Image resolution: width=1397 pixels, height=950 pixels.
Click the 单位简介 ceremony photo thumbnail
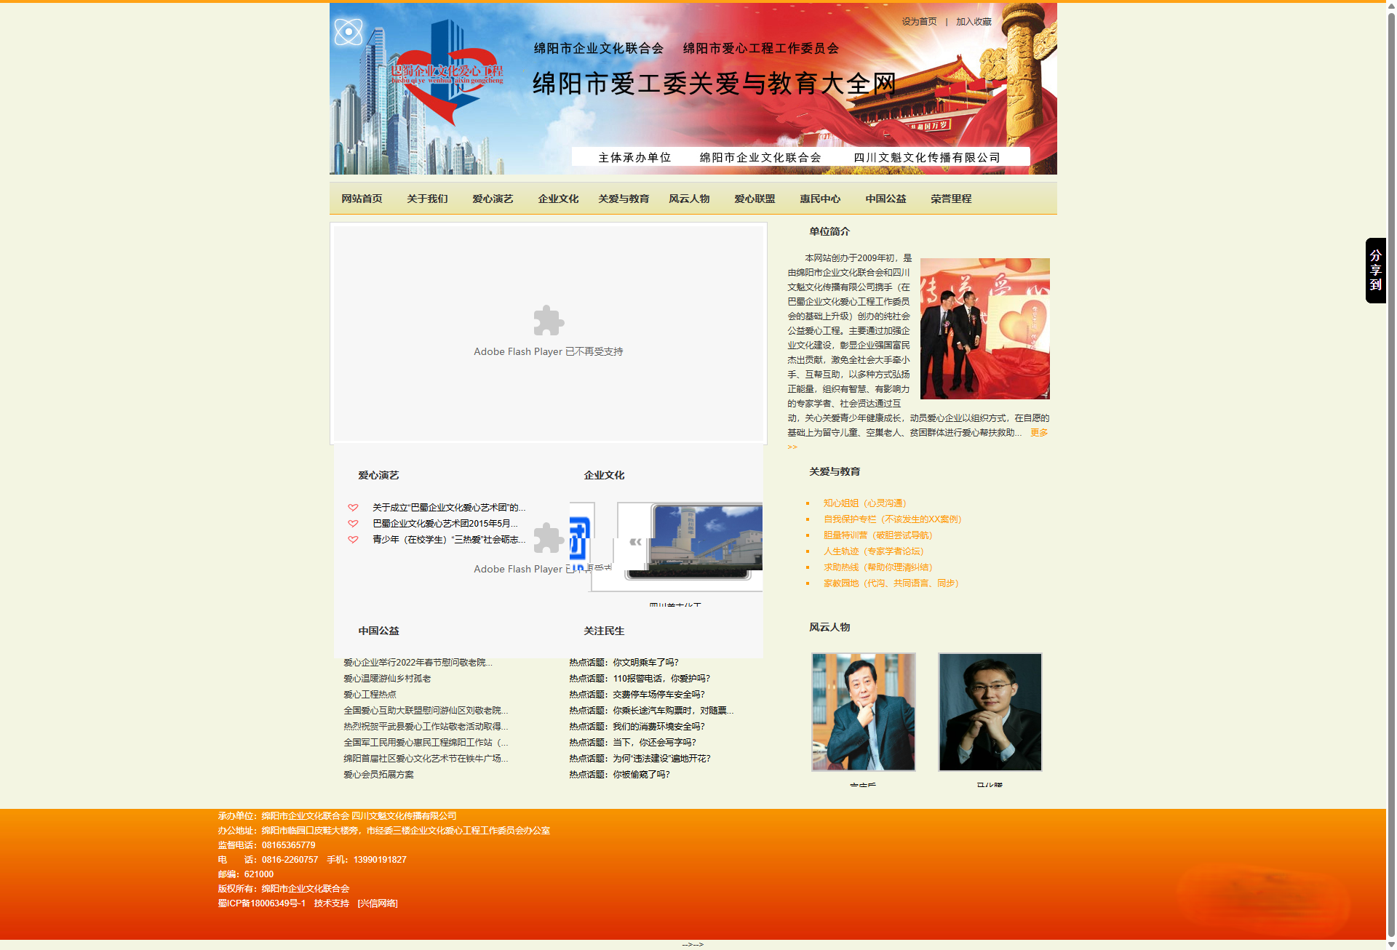(985, 329)
